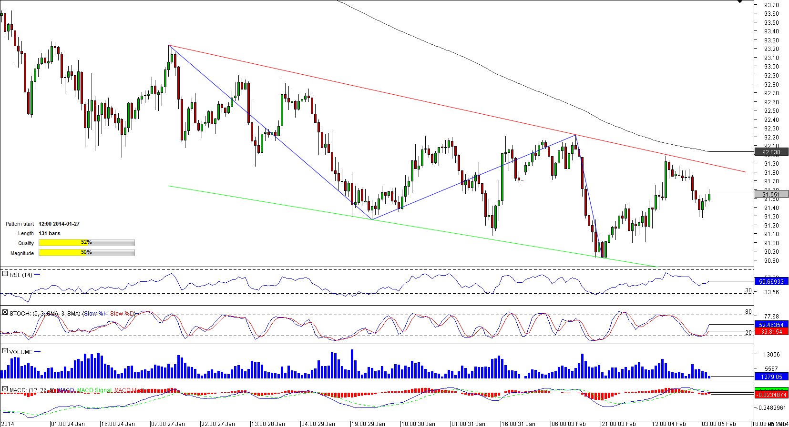Image resolution: width=789 pixels, height=427 pixels.
Task: Click the red stochastic value label 33.8154
Action: pos(771,332)
